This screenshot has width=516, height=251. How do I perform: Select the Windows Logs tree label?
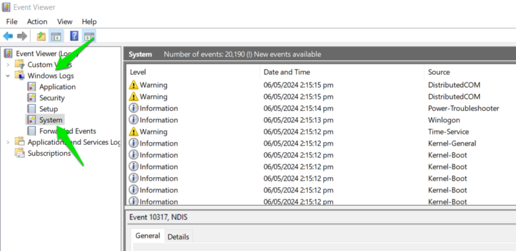click(x=51, y=75)
